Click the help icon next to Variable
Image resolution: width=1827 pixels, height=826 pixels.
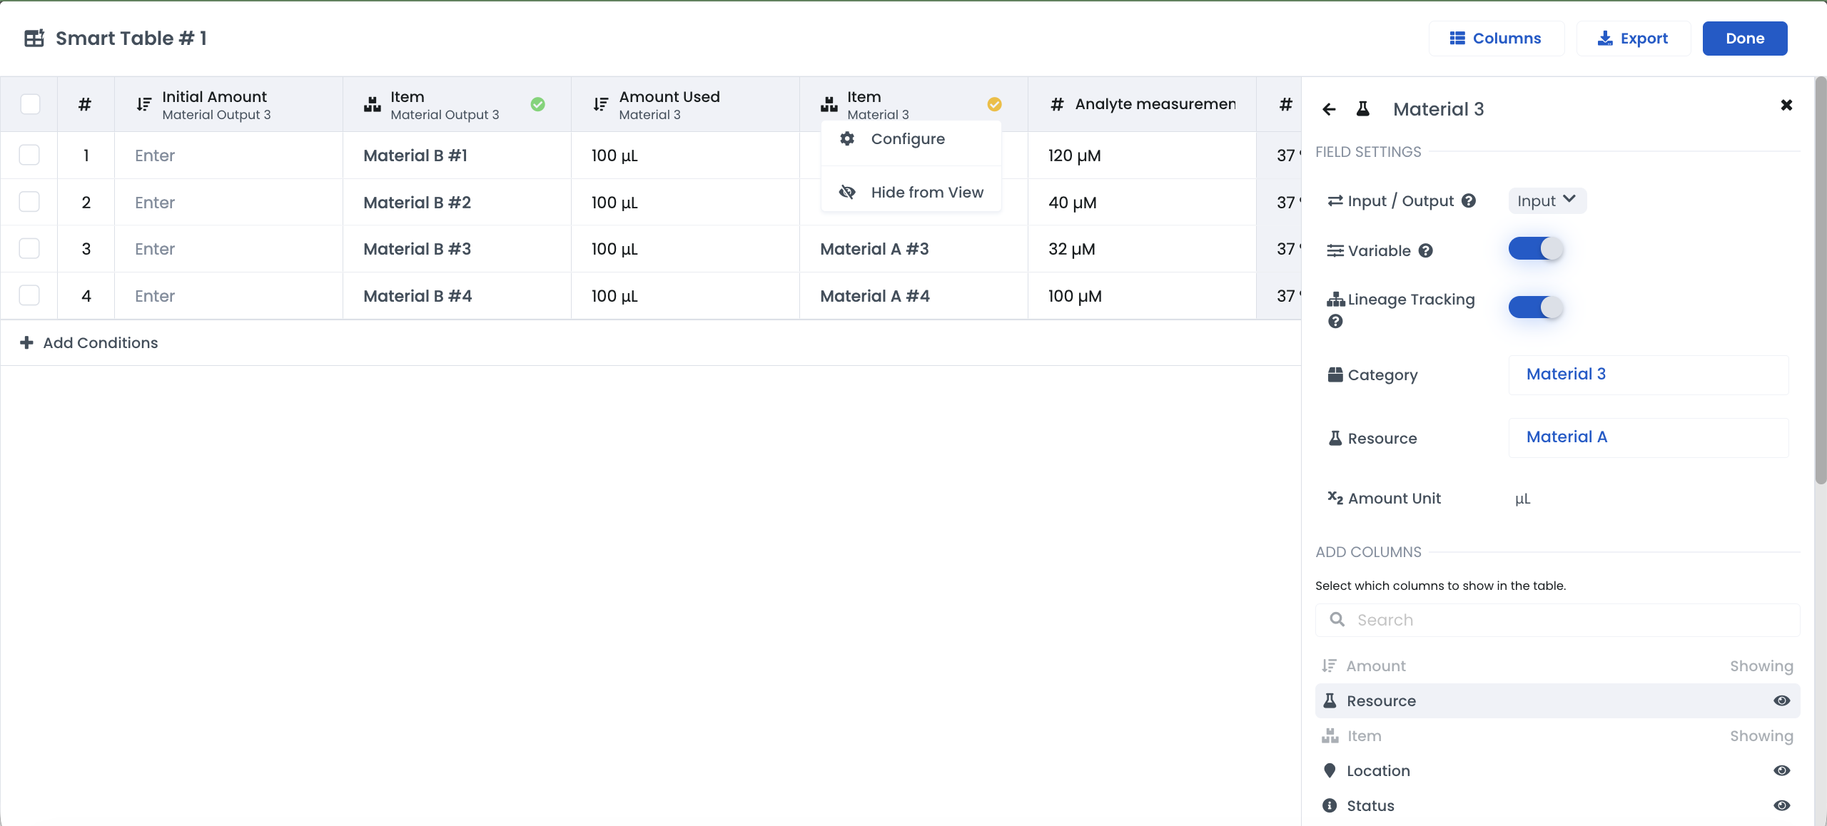[x=1425, y=250]
